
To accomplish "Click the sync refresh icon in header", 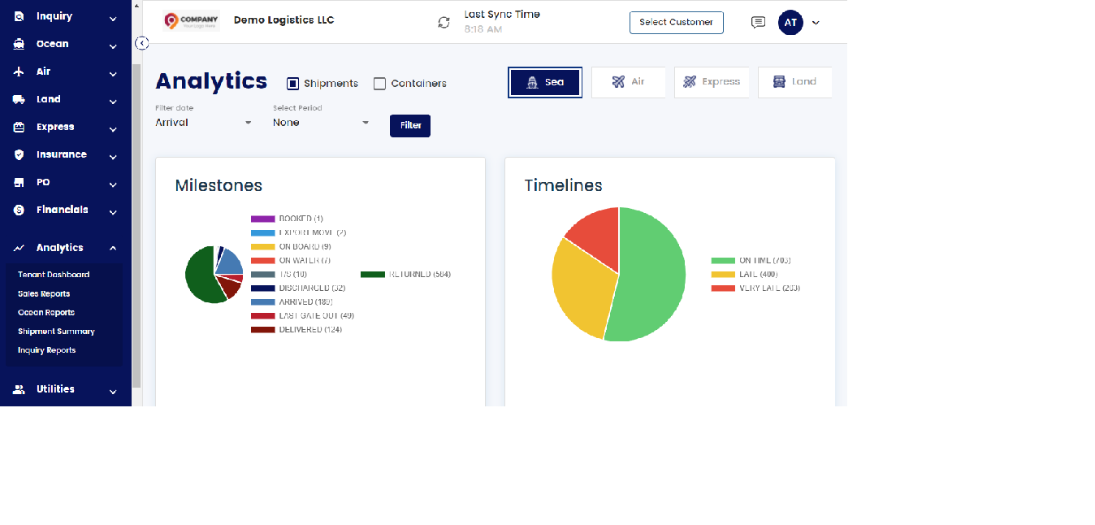I will [444, 22].
